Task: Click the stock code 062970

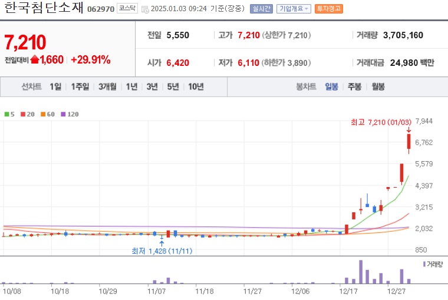Action: click(101, 9)
